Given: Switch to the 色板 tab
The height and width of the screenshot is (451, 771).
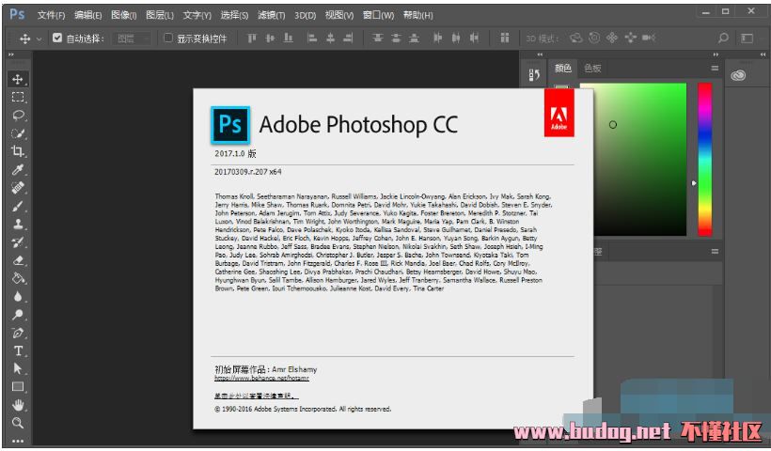Looking at the screenshot, I should [592, 69].
